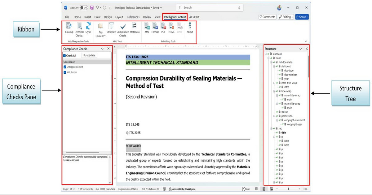Screen dimensions: 372x195
Task: Select the 'copyright-statement' tree item
Action: (294, 120)
